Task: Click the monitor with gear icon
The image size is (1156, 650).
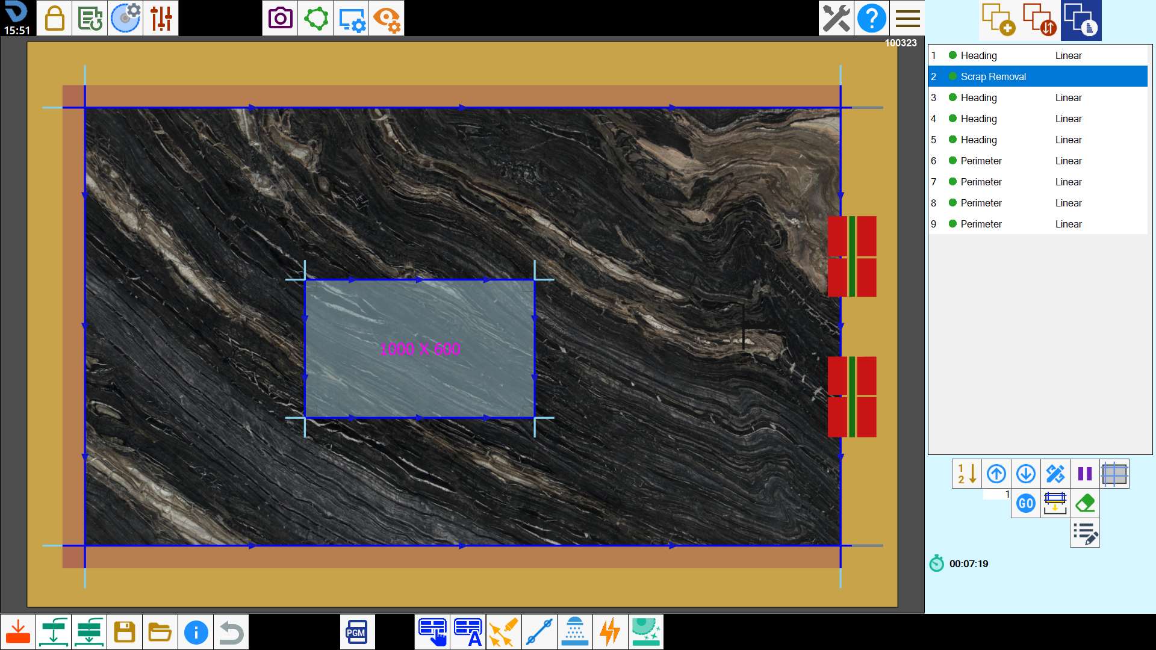Action: (351, 18)
